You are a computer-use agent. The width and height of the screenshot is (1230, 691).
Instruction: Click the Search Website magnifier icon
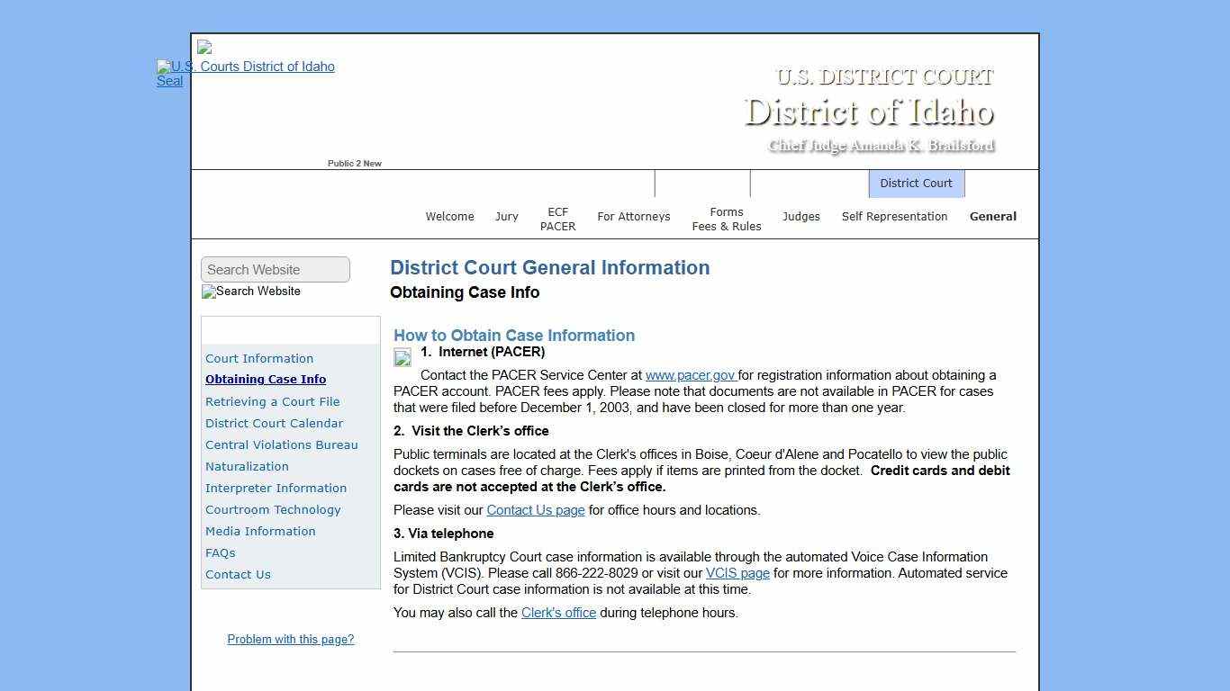(210, 292)
